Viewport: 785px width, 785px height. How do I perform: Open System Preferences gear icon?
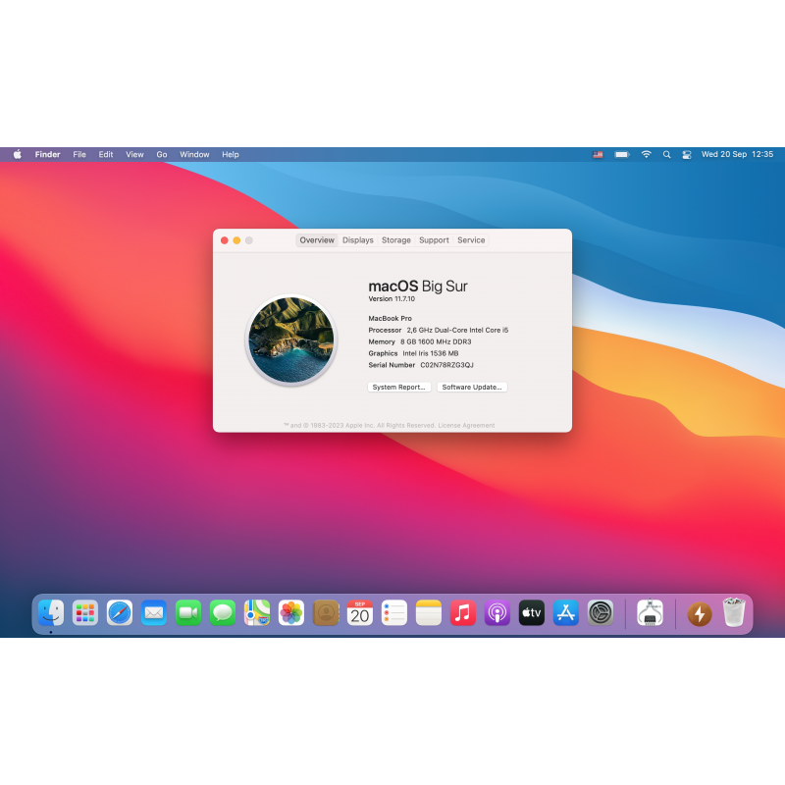point(601,613)
